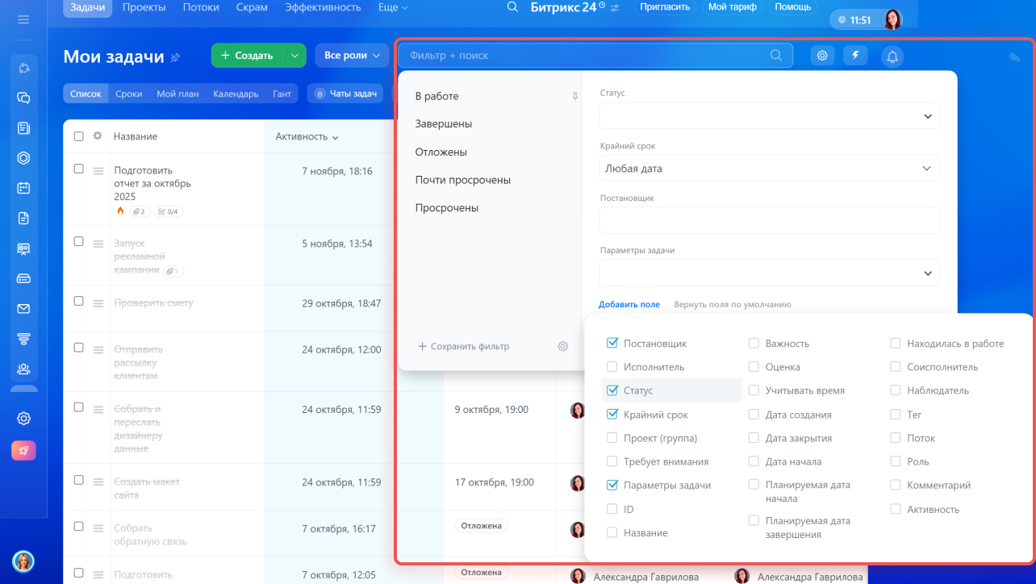
Task: Open calendar icon in left sidebar
Action: [x=23, y=188]
